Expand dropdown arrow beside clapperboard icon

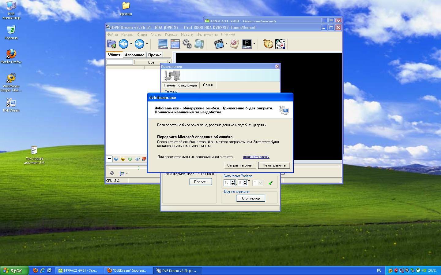[x=226, y=44]
